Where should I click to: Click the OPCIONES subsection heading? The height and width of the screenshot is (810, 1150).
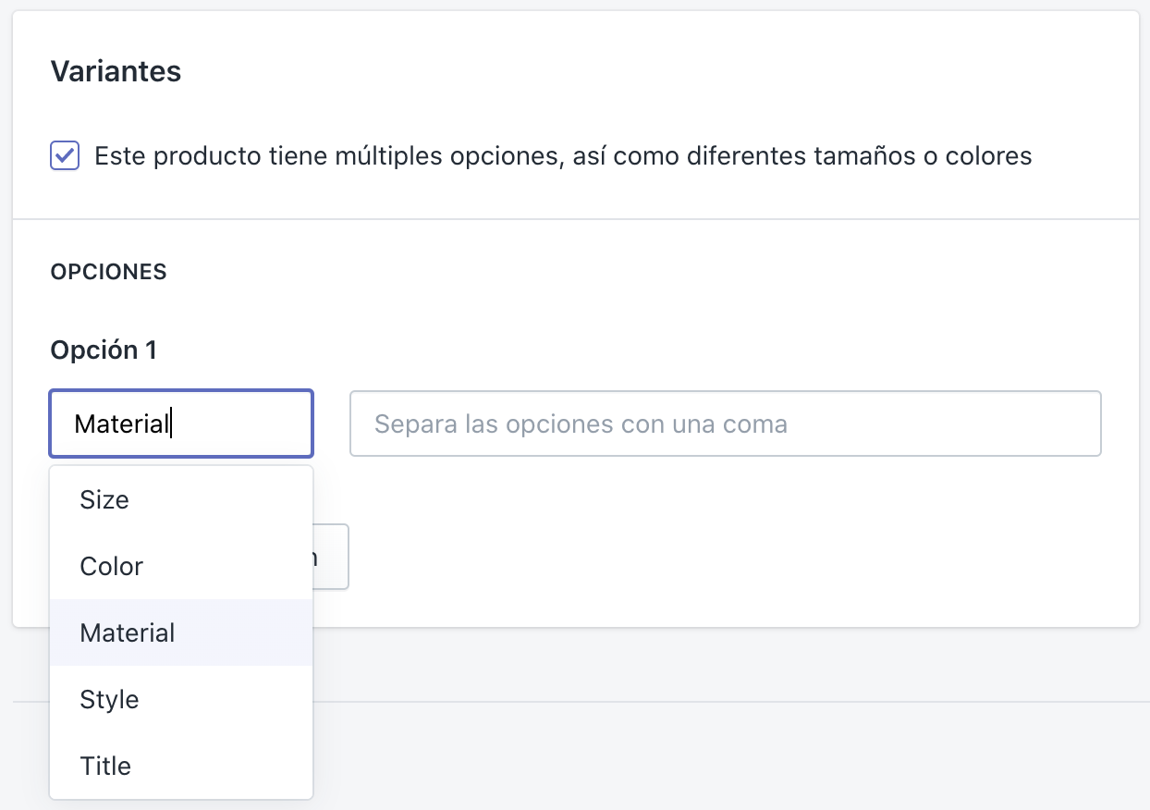[108, 272]
